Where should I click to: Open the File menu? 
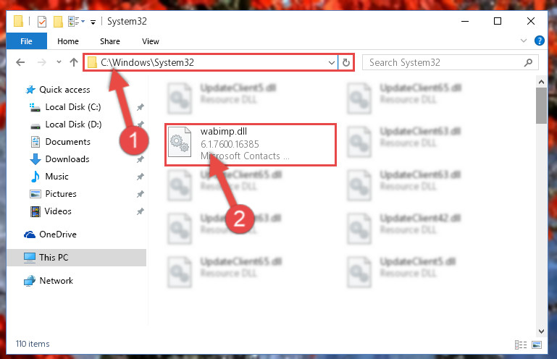(x=26, y=41)
